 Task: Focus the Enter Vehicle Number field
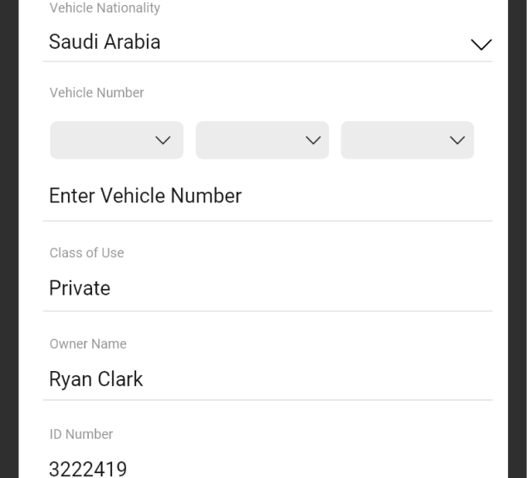coord(267,196)
